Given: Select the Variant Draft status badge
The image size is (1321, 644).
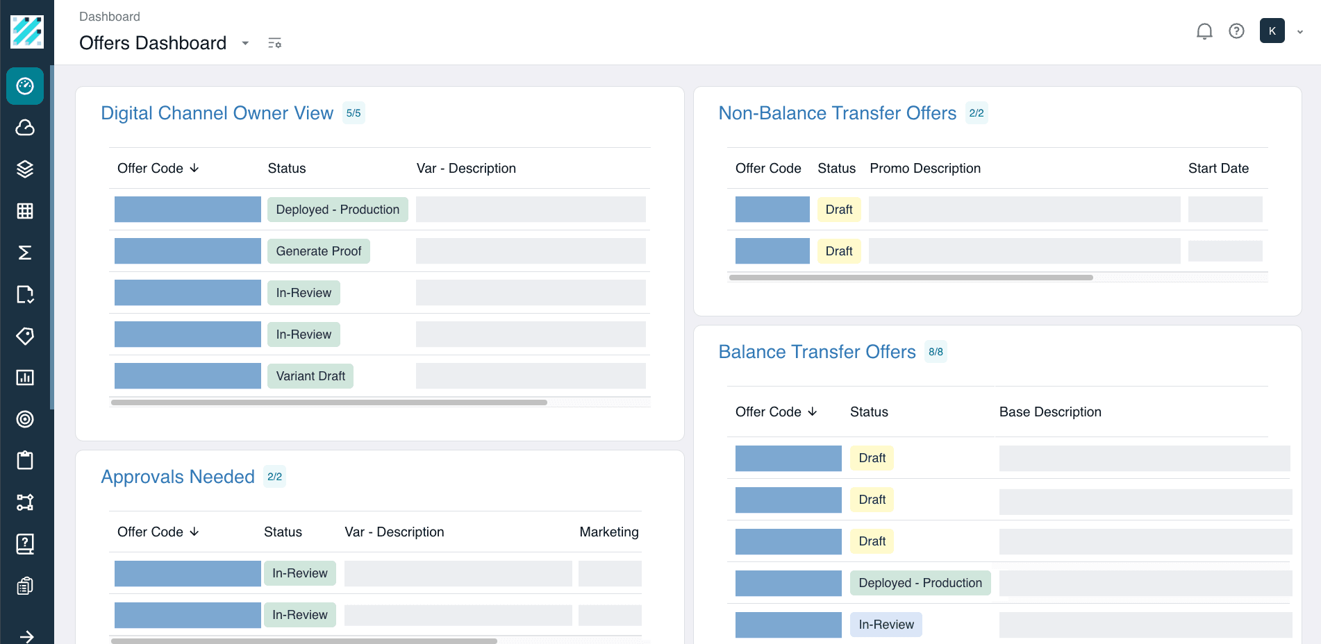Looking at the screenshot, I should [x=310, y=375].
